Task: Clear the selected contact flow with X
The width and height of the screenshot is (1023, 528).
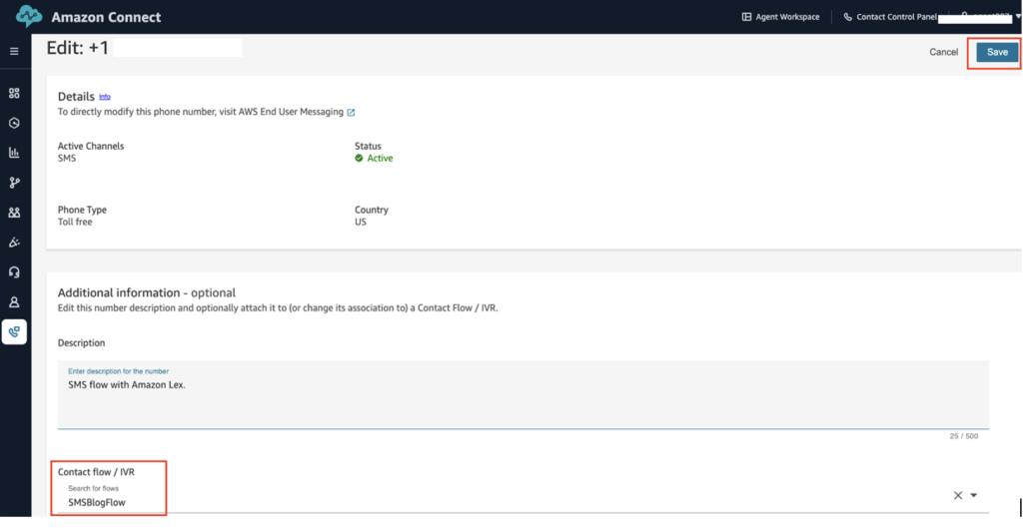Action: [958, 495]
